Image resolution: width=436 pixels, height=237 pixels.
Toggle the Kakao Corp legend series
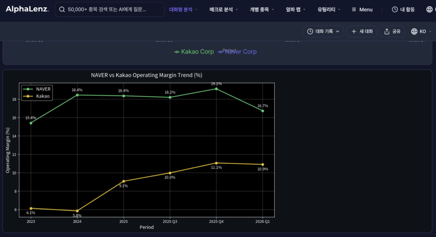coord(194,52)
